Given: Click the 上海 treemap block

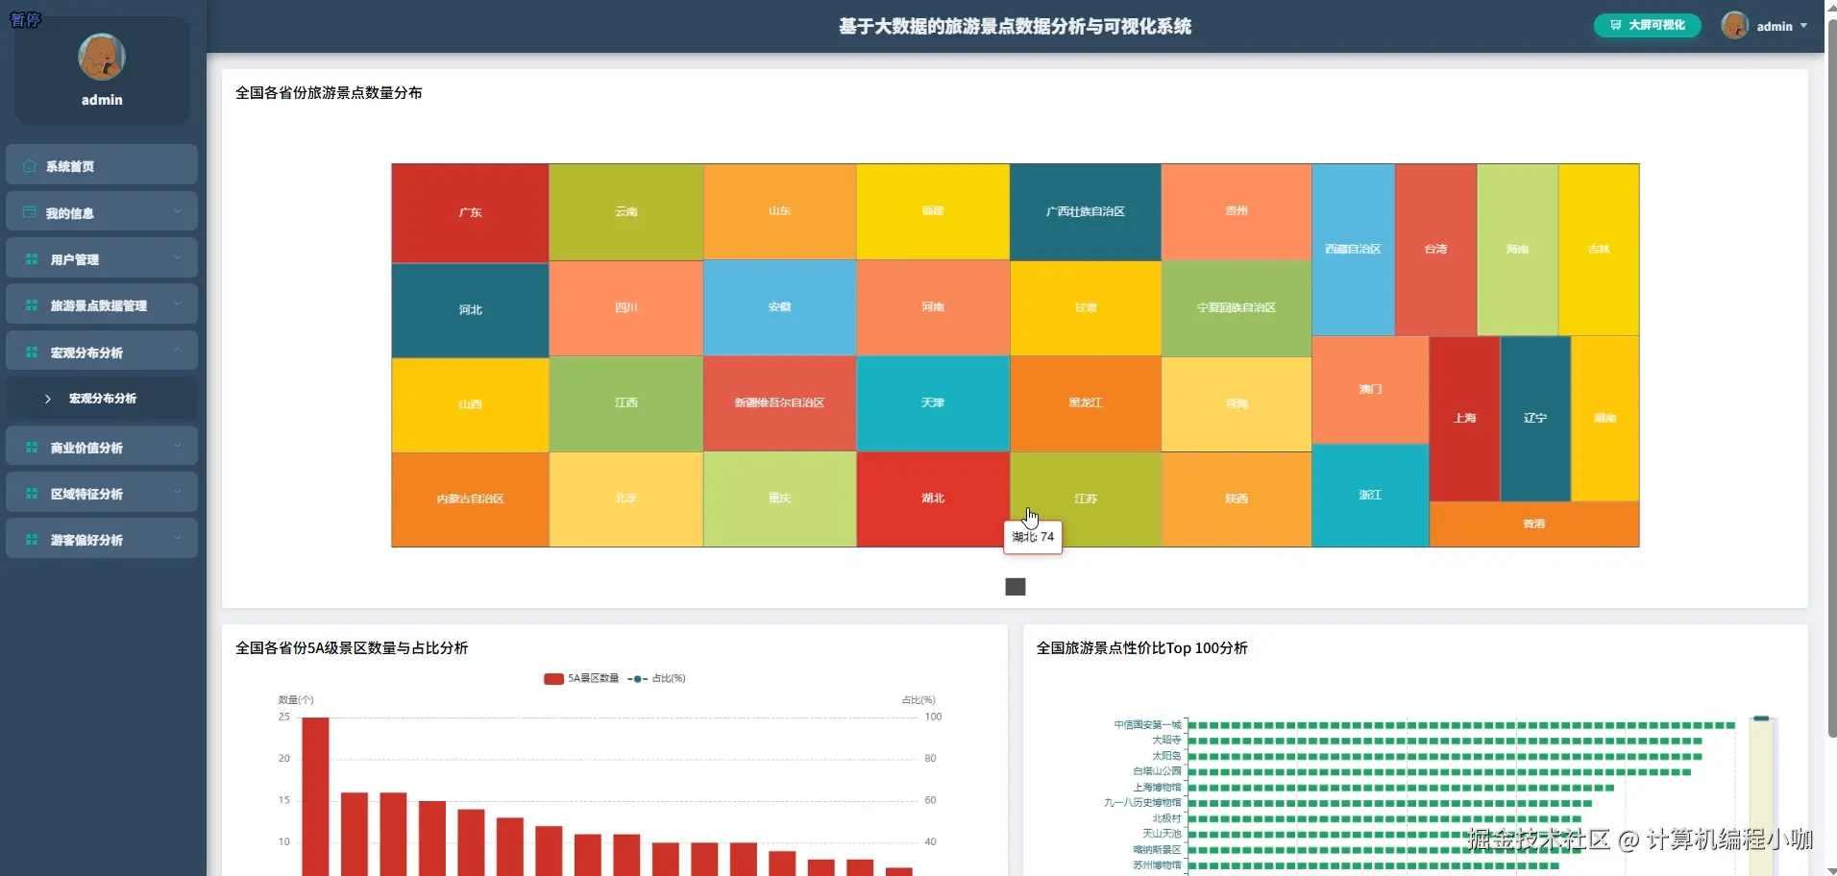Looking at the screenshot, I should click(1465, 419).
